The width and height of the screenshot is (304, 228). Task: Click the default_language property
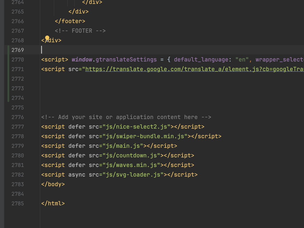coord(201,59)
